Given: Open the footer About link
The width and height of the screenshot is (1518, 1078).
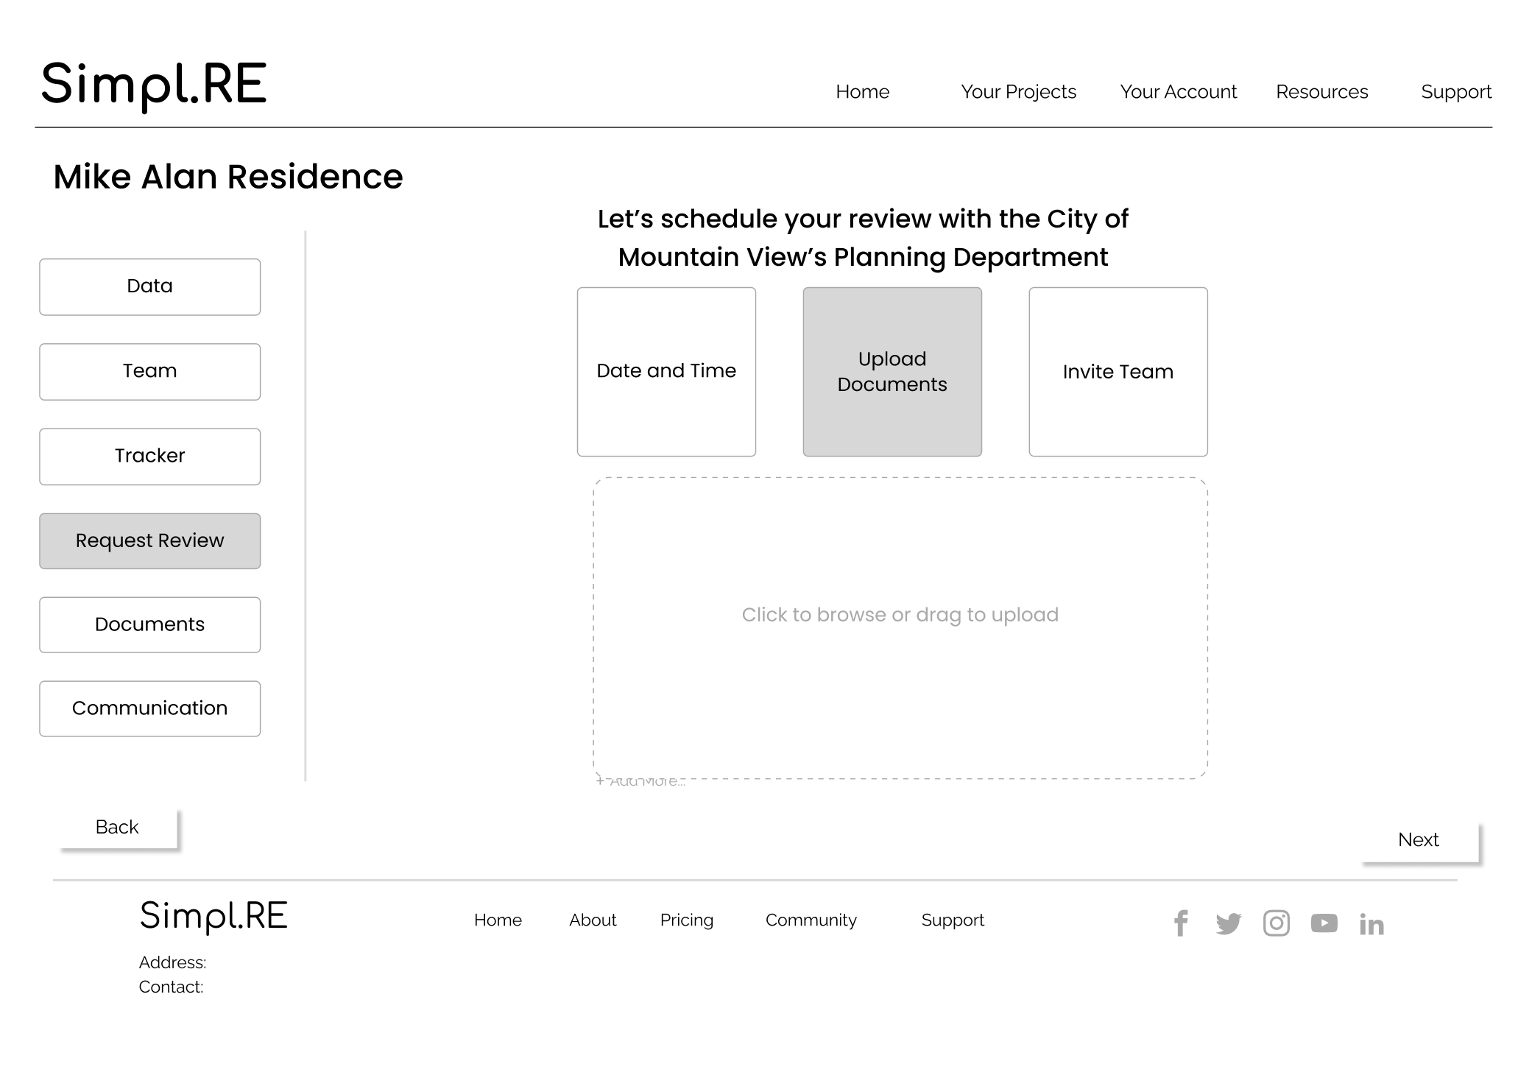Looking at the screenshot, I should pyautogui.click(x=593, y=920).
